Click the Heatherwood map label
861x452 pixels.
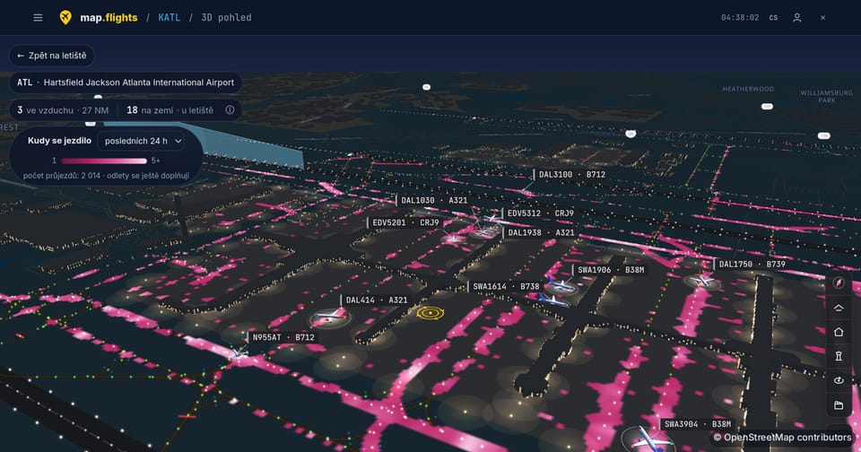748,89
